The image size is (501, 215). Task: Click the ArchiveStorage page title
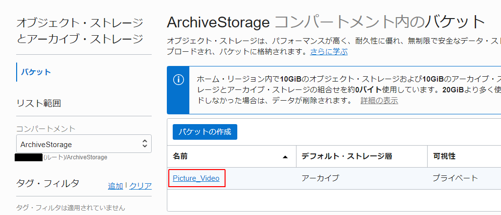(219, 22)
